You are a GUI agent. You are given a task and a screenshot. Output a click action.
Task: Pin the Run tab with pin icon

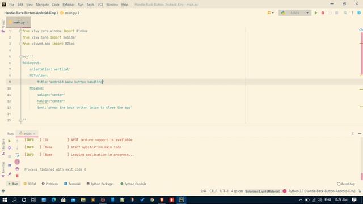coord(10,174)
